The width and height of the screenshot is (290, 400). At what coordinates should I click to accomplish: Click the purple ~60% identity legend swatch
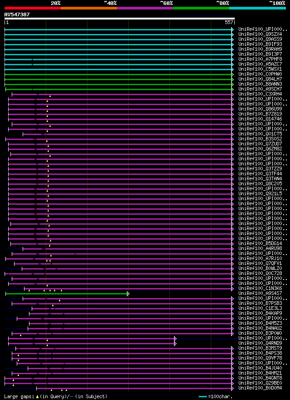point(145,8)
